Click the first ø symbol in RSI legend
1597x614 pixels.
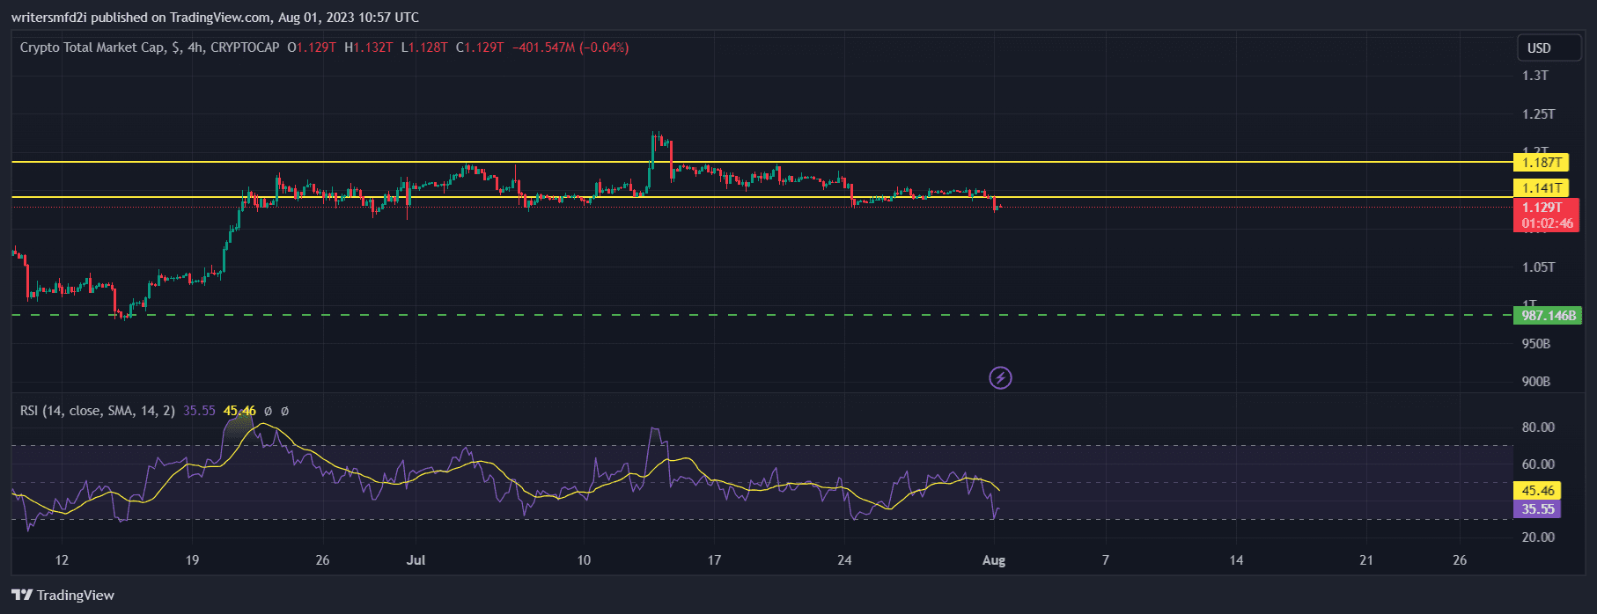pyautogui.click(x=268, y=411)
